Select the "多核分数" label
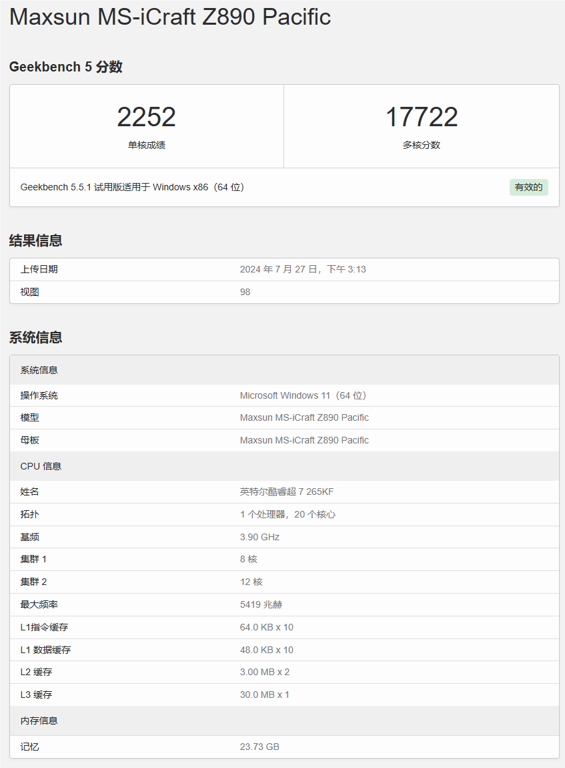 tap(422, 145)
